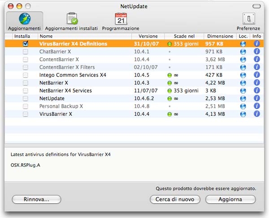269x218 pixels.
Task: Sort by the Versione column header
Action: tap(148, 36)
